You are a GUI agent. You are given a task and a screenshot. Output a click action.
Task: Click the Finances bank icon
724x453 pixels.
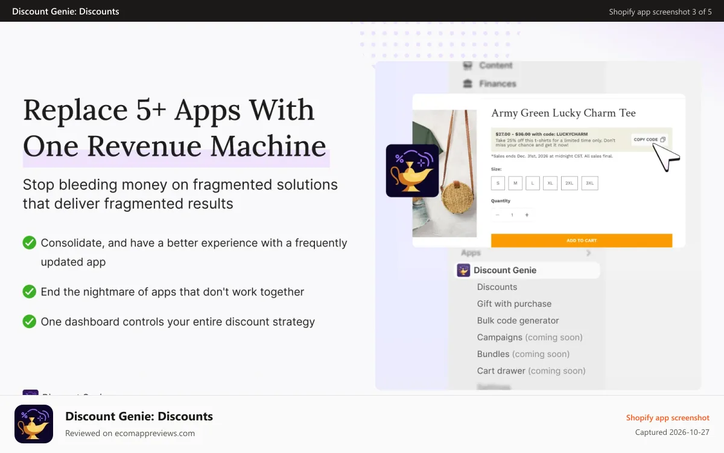[468, 84]
